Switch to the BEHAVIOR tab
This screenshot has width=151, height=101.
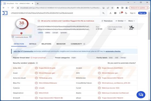61,44
